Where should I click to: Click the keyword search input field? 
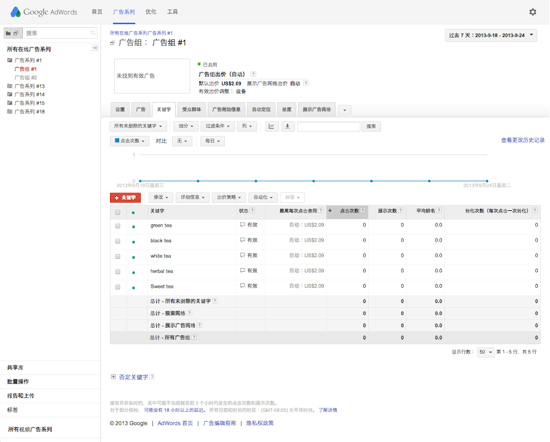[329, 126]
